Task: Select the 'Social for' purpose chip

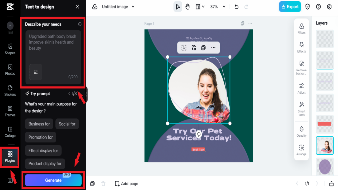Action: (x=67, y=124)
